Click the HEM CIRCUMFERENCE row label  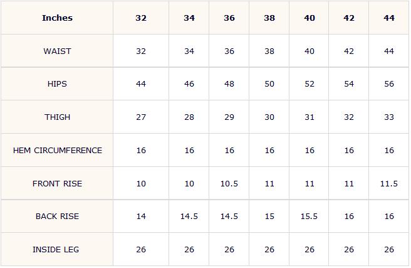pyautogui.click(x=57, y=151)
